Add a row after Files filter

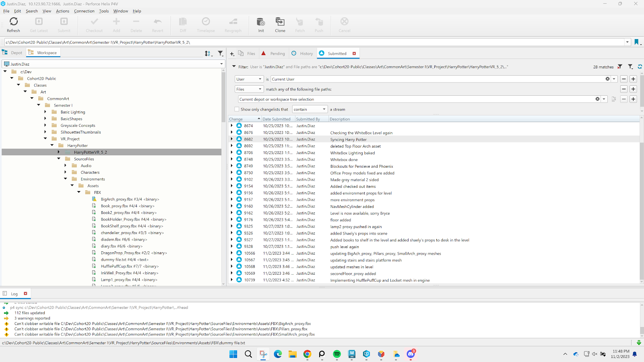[633, 89]
